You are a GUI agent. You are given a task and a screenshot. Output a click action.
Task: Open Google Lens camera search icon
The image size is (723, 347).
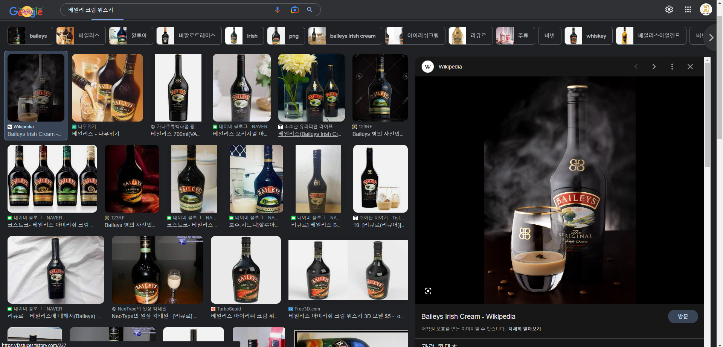(x=294, y=10)
